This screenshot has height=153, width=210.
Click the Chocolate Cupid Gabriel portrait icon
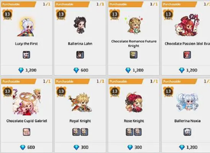(27, 132)
